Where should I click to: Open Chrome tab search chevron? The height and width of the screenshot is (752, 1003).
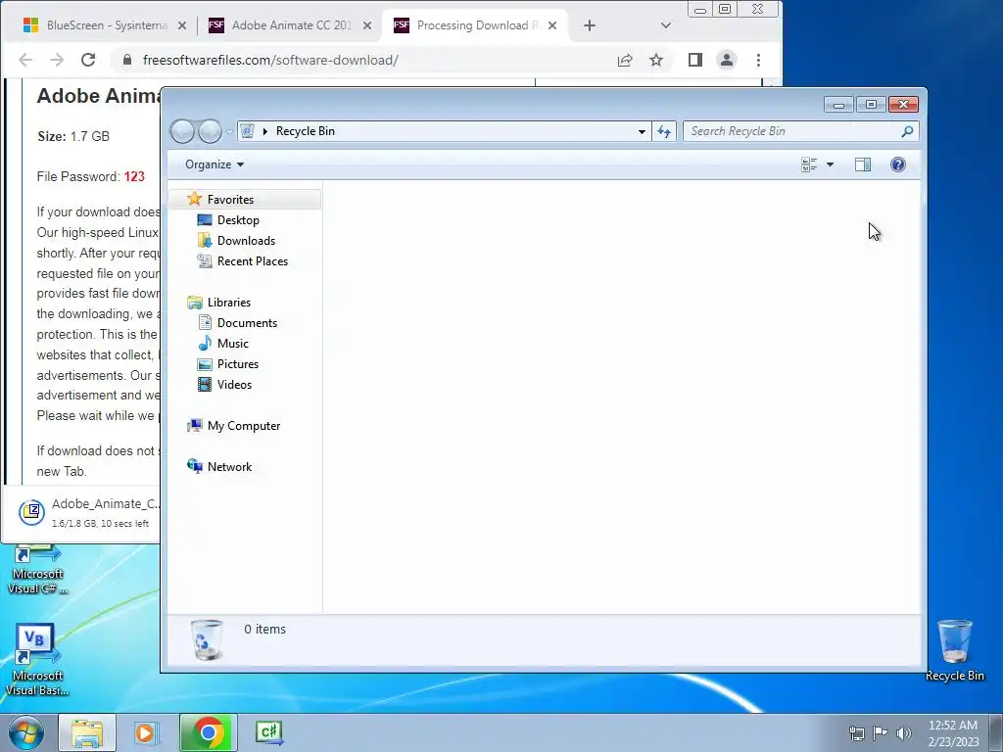(666, 25)
